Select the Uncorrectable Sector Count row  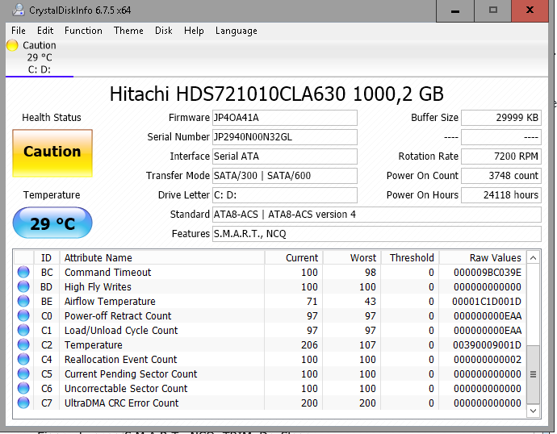coord(270,389)
